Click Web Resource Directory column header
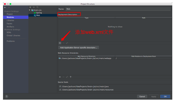 [87, 56]
